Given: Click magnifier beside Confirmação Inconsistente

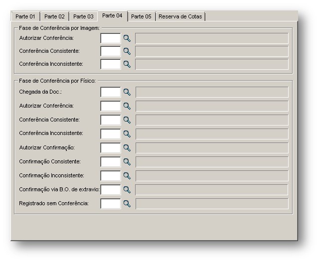Looking at the screenshot, I should click(x=127, y=176).
